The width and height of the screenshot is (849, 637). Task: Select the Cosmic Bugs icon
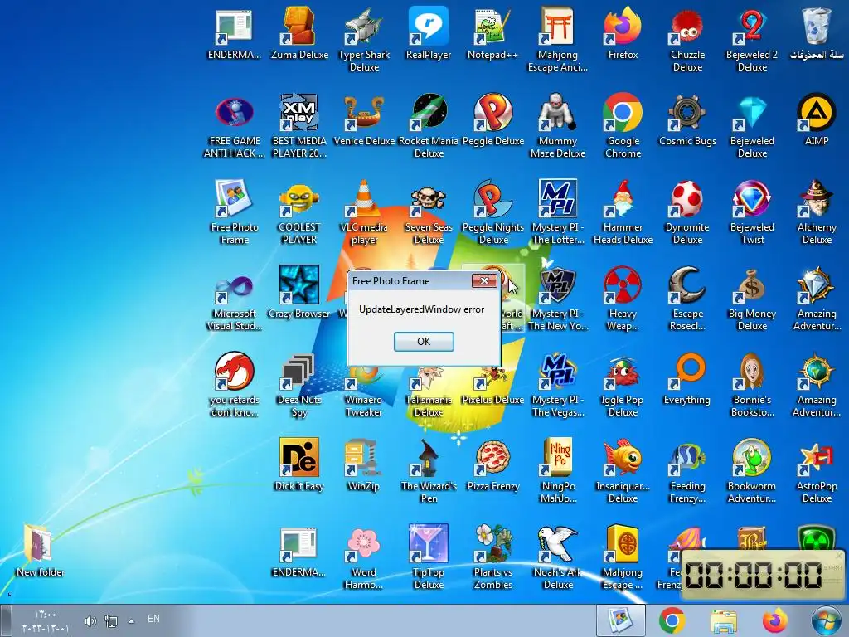687,119
